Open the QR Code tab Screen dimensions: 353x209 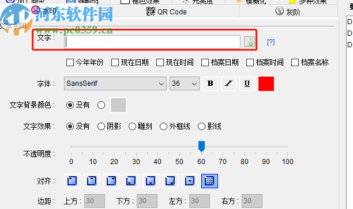167,12
